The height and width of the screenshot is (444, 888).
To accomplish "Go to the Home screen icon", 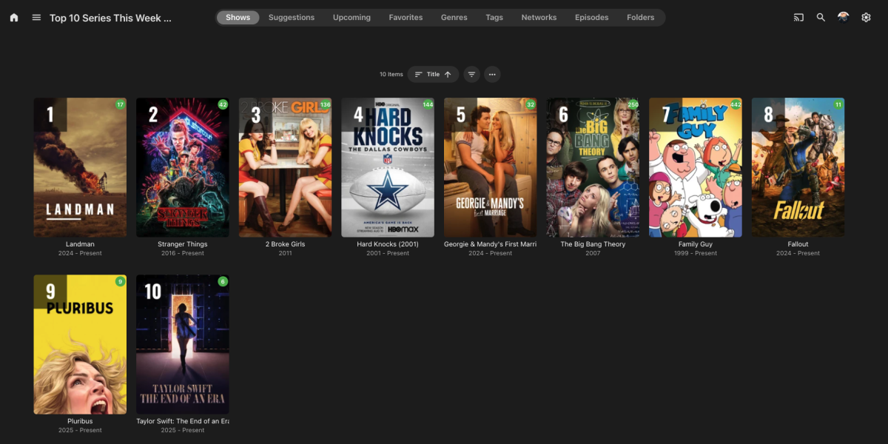I will click(x=14, y=17).
